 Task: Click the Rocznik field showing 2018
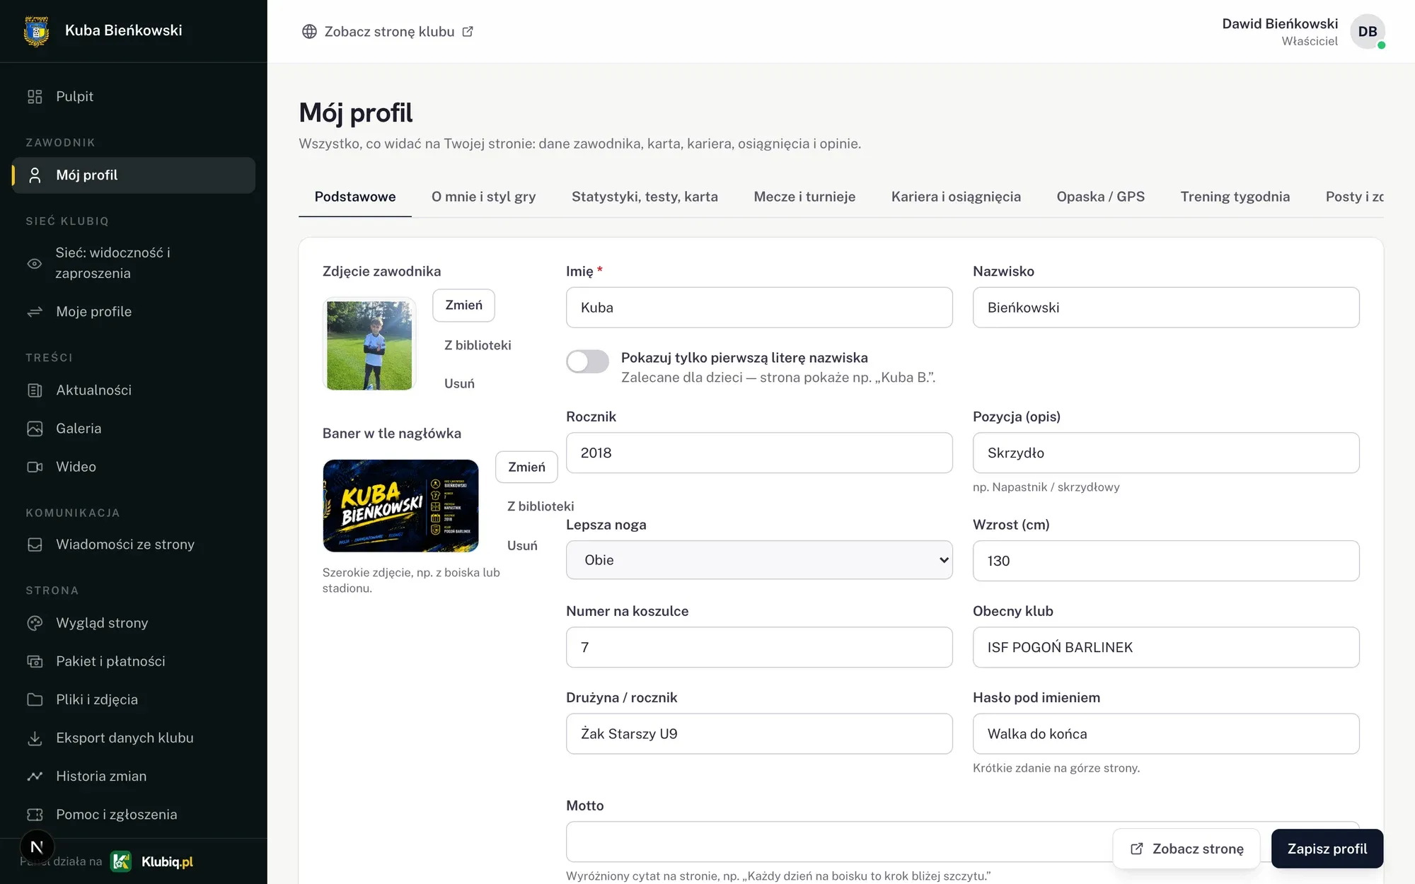click(759, 453)
